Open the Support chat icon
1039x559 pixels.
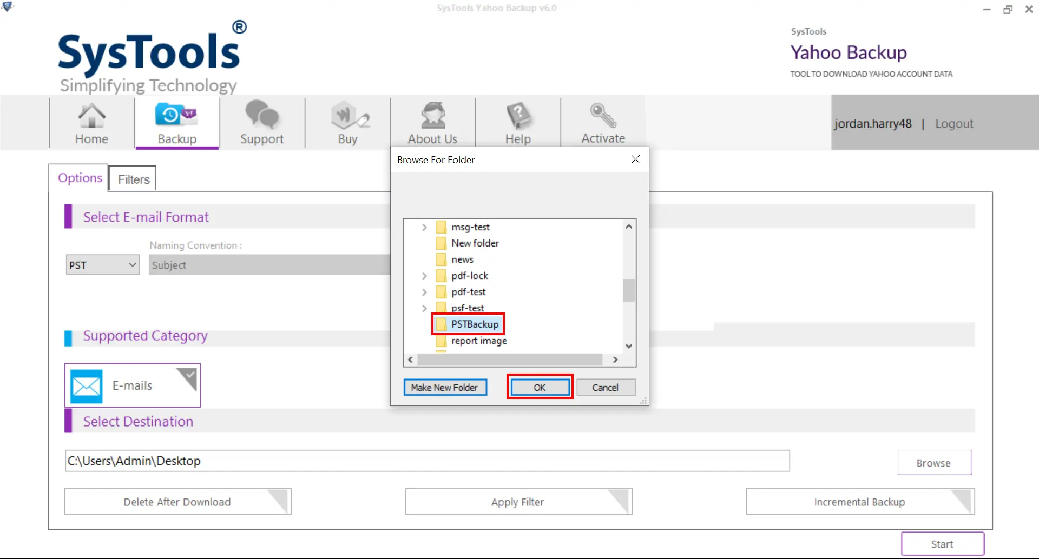pos(262,115)
